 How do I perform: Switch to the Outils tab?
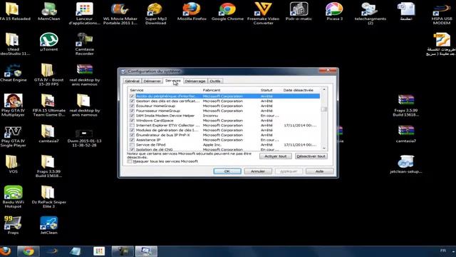point(215,81)
